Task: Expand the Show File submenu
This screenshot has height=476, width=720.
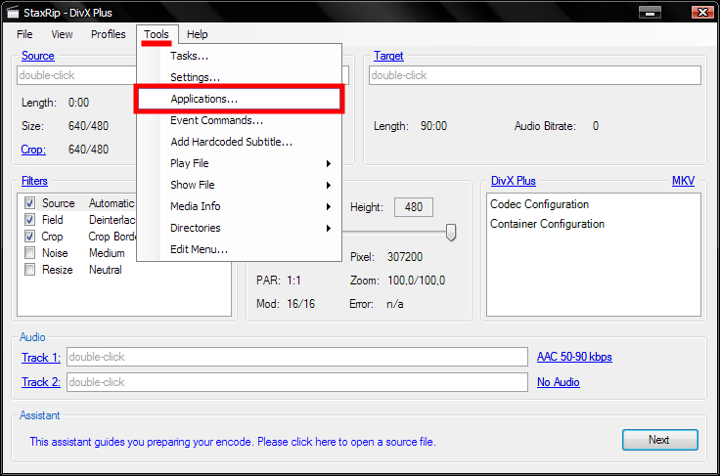Action: click(240, 185)
